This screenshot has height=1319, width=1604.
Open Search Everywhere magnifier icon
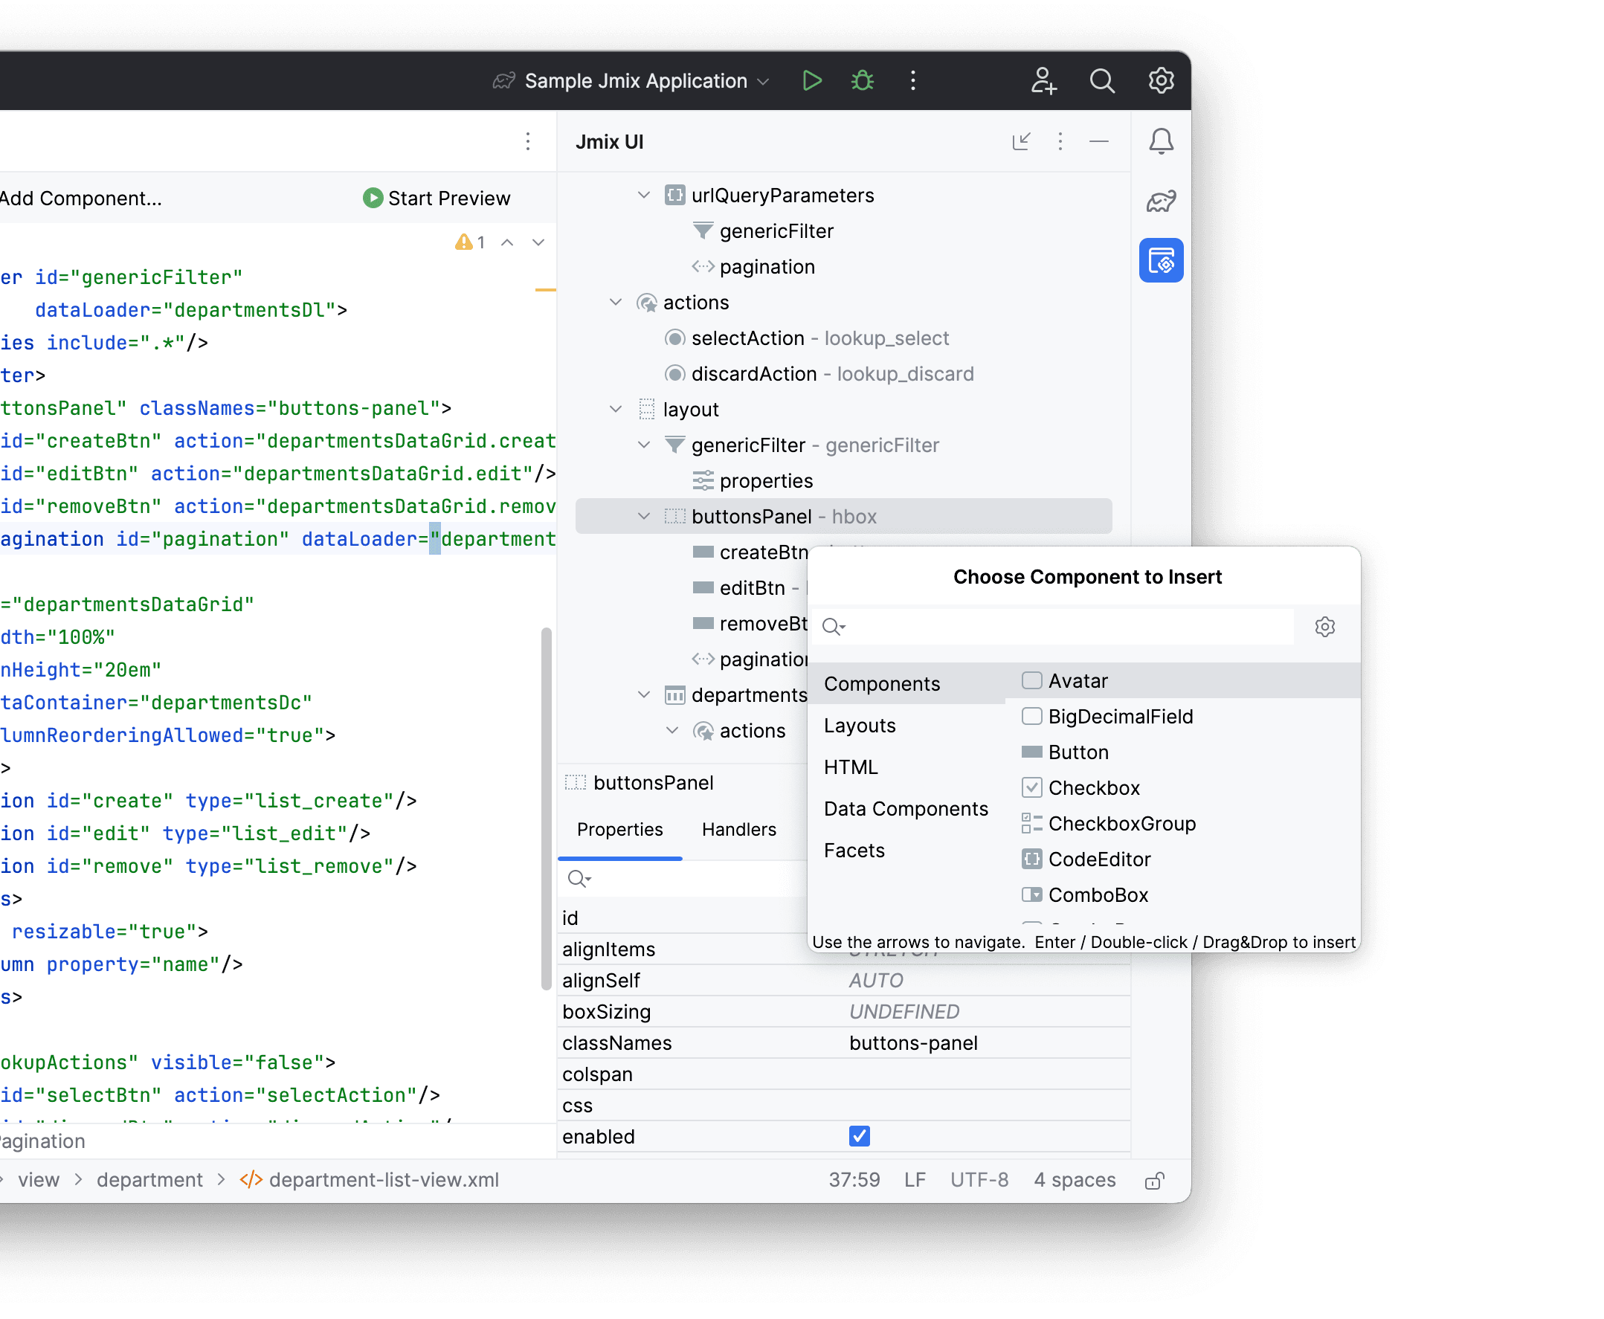click(1102, 80)
